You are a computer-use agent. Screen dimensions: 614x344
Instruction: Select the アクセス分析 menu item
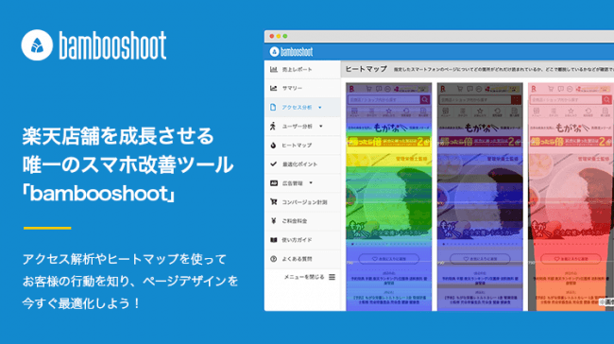(302, 108)
